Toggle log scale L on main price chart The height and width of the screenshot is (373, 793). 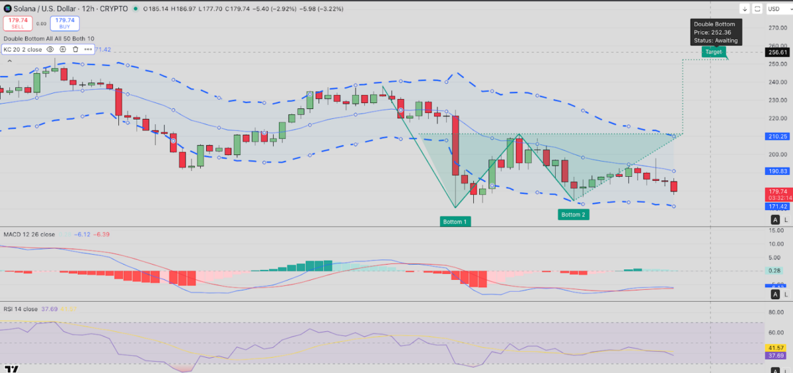tap(786, 219)
